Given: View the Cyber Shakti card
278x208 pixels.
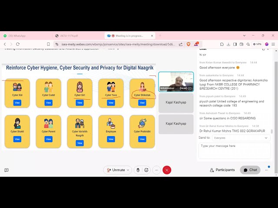Looking at the screenshot, I should point(17,139).
